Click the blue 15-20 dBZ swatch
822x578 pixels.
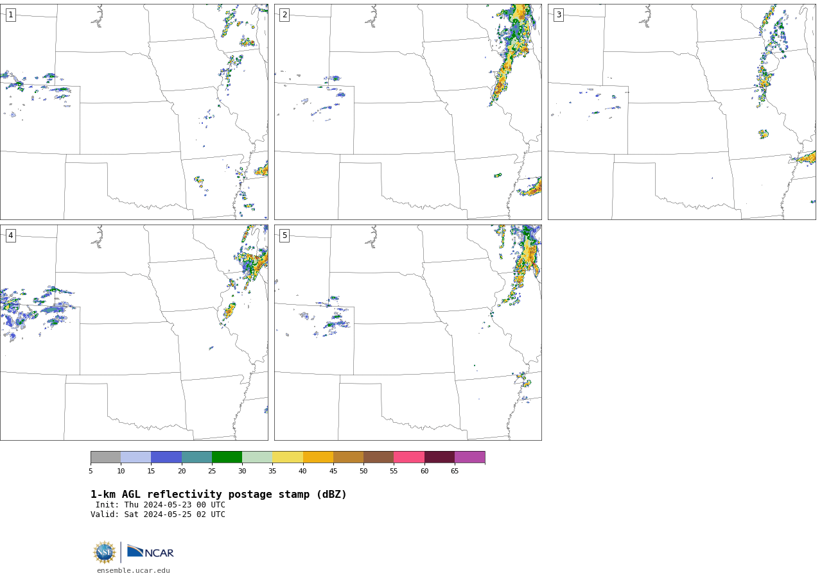(166, 457)
